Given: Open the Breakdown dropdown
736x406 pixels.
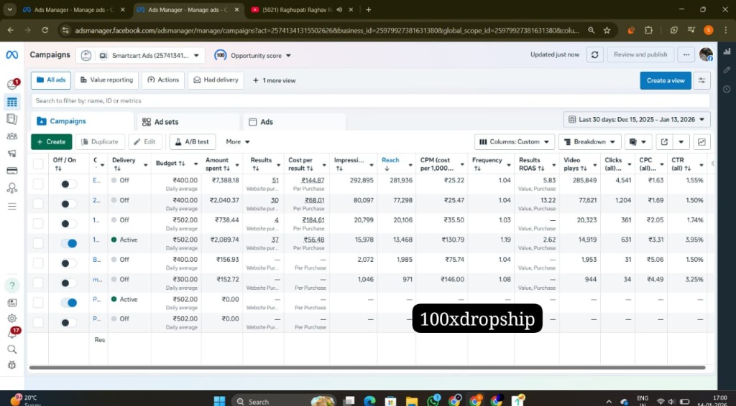Looking at the screenshot, I should (589, 142).
